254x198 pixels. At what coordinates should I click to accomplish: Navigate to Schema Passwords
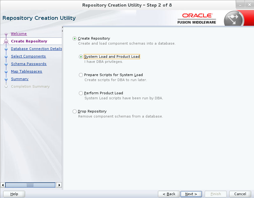[29, 64]
